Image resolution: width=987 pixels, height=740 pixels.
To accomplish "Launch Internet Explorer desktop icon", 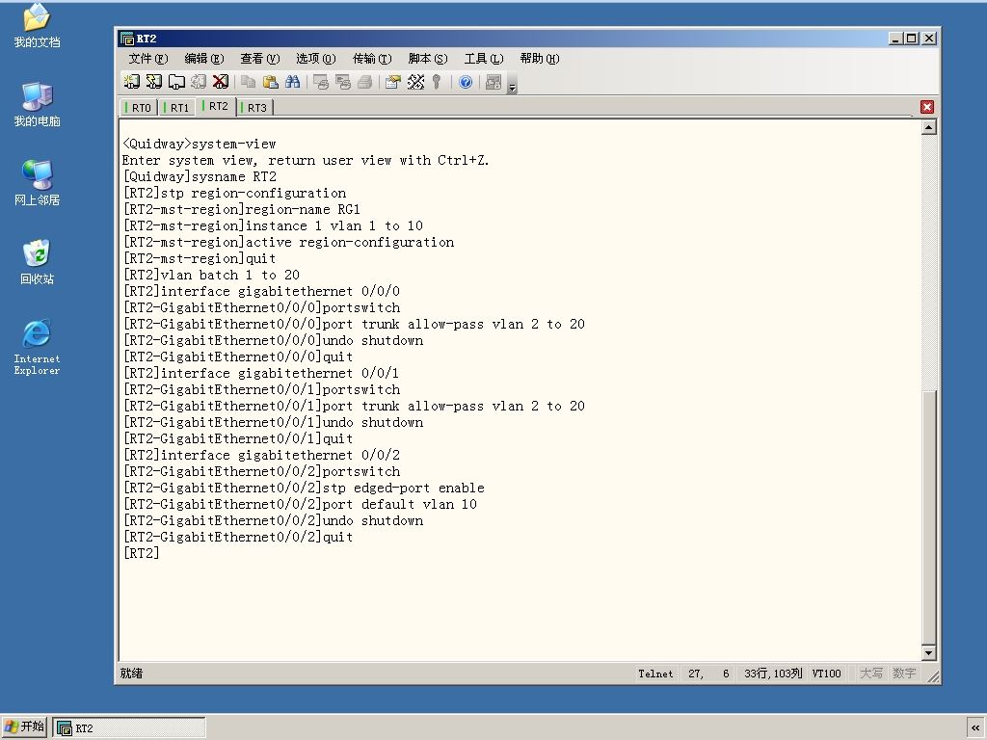I will point(38,347).
